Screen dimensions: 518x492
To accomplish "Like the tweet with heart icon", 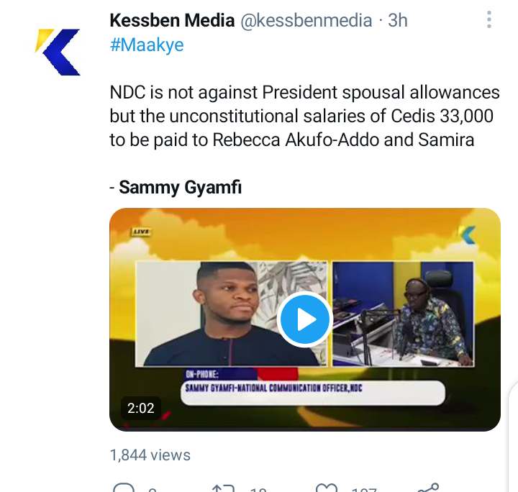I will coord(327,488).
